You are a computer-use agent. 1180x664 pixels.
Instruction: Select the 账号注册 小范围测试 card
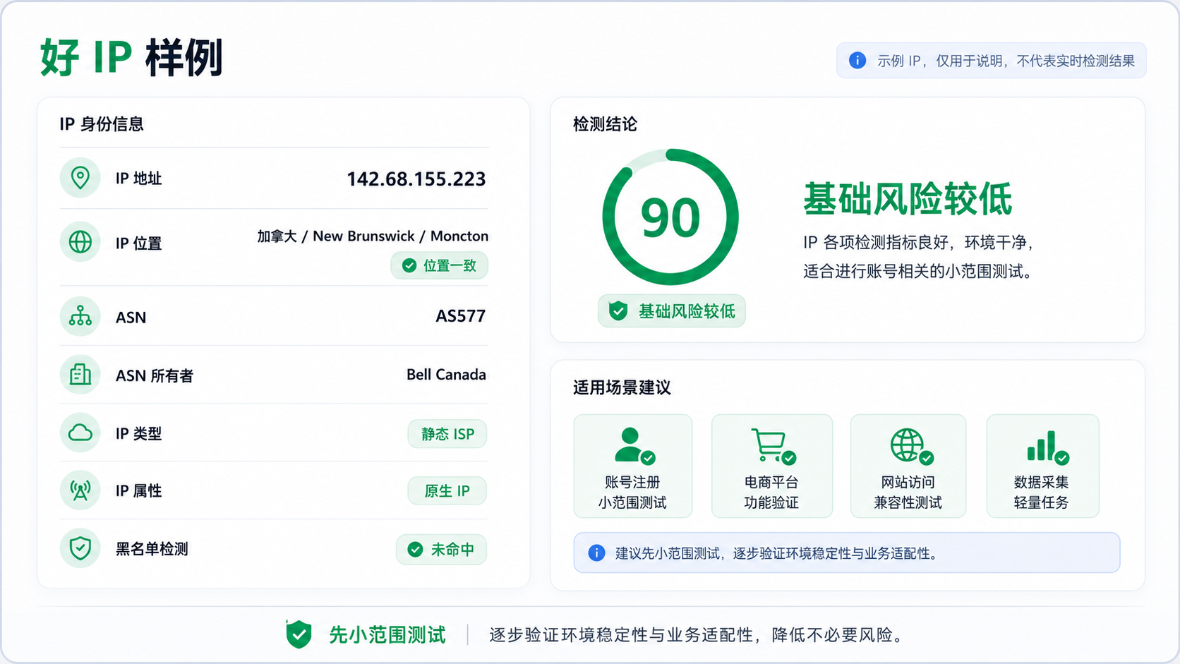[633, 466]
